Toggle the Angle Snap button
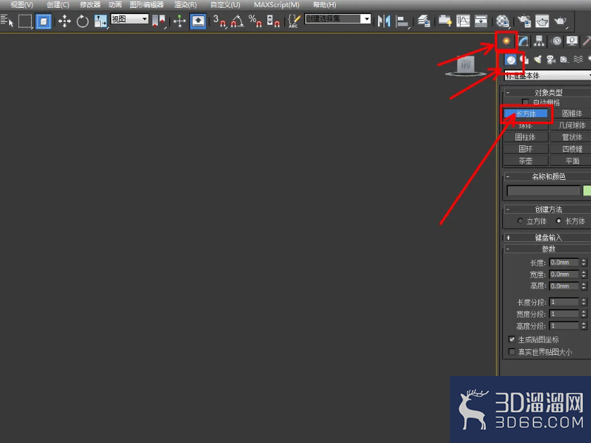 (238, 21)
